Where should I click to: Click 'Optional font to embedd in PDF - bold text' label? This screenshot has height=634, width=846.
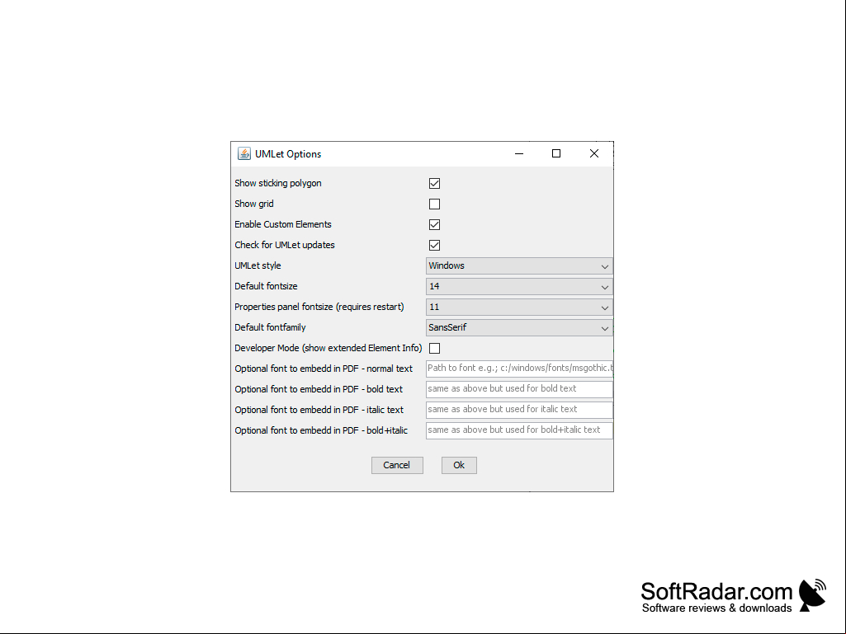coord(319,389)
